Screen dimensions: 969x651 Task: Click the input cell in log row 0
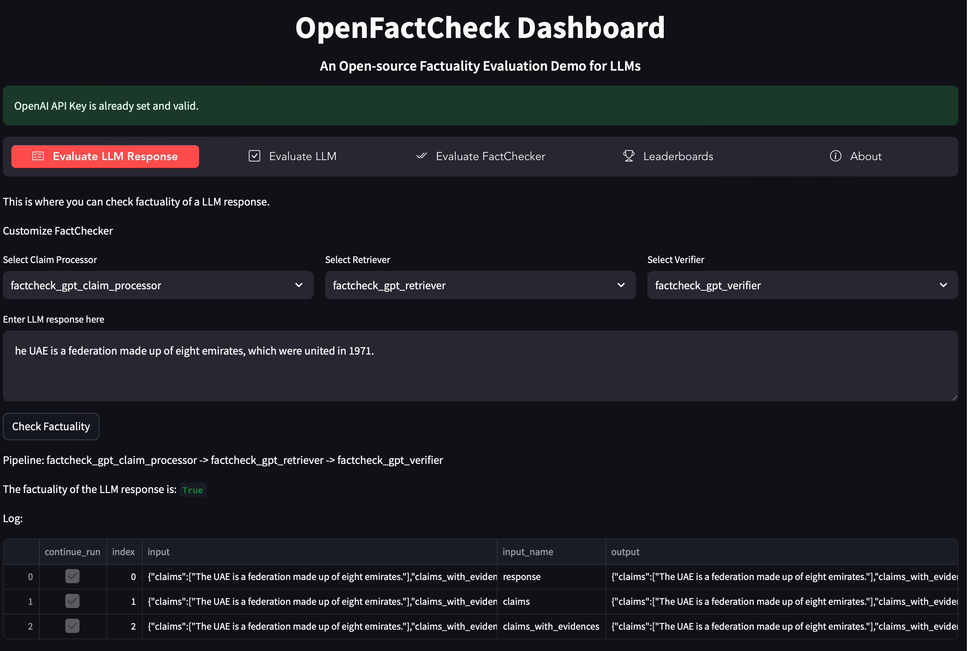point(320,577)
